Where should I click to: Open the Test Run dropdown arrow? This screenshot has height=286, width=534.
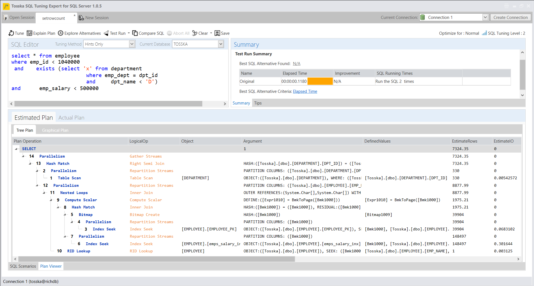coord(129,33)
